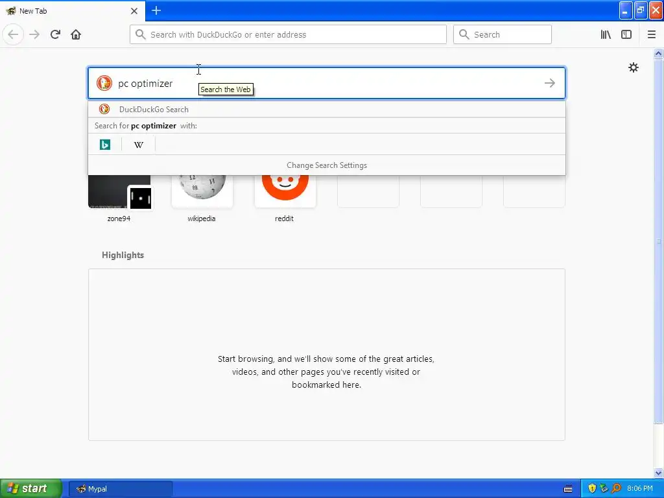This screenshot has height=498, width=664.
Task: Click the safely remove hardware tray icon
Action: 604,488
